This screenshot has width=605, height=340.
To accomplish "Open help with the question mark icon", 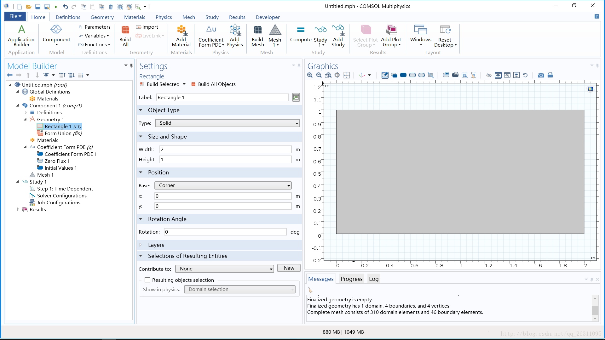I will pyautogui.click(x=596, y=17).
